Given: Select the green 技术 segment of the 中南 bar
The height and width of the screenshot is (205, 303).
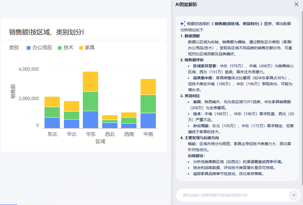Looking at the screenshot, I should (148, 104).
